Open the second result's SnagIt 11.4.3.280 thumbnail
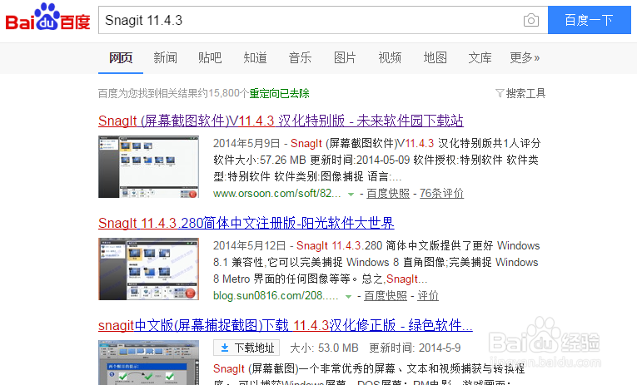The height and width of the screenshot is (385, 637). pos(149,269)
